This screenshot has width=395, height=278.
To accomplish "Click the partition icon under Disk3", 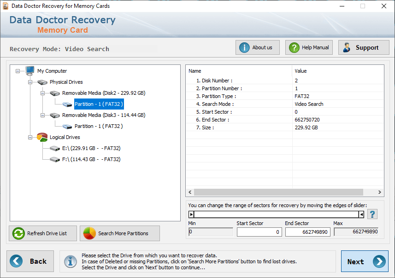I will [x=67, y=127].
